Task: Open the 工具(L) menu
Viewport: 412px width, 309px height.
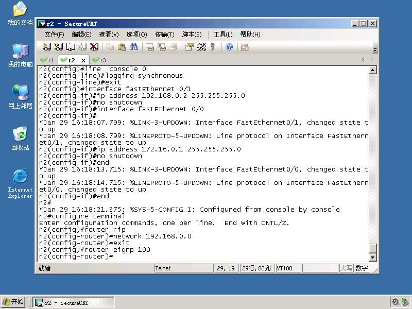Action: (x=223, y=35)
